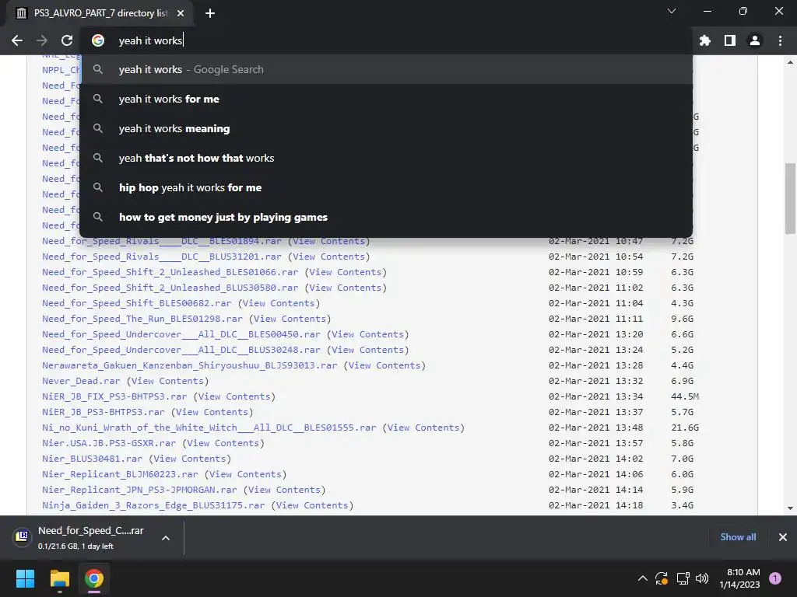The image size is (797, 597).
Task: Open the tab search chevron in the title bar
Action: pos(672,11)
